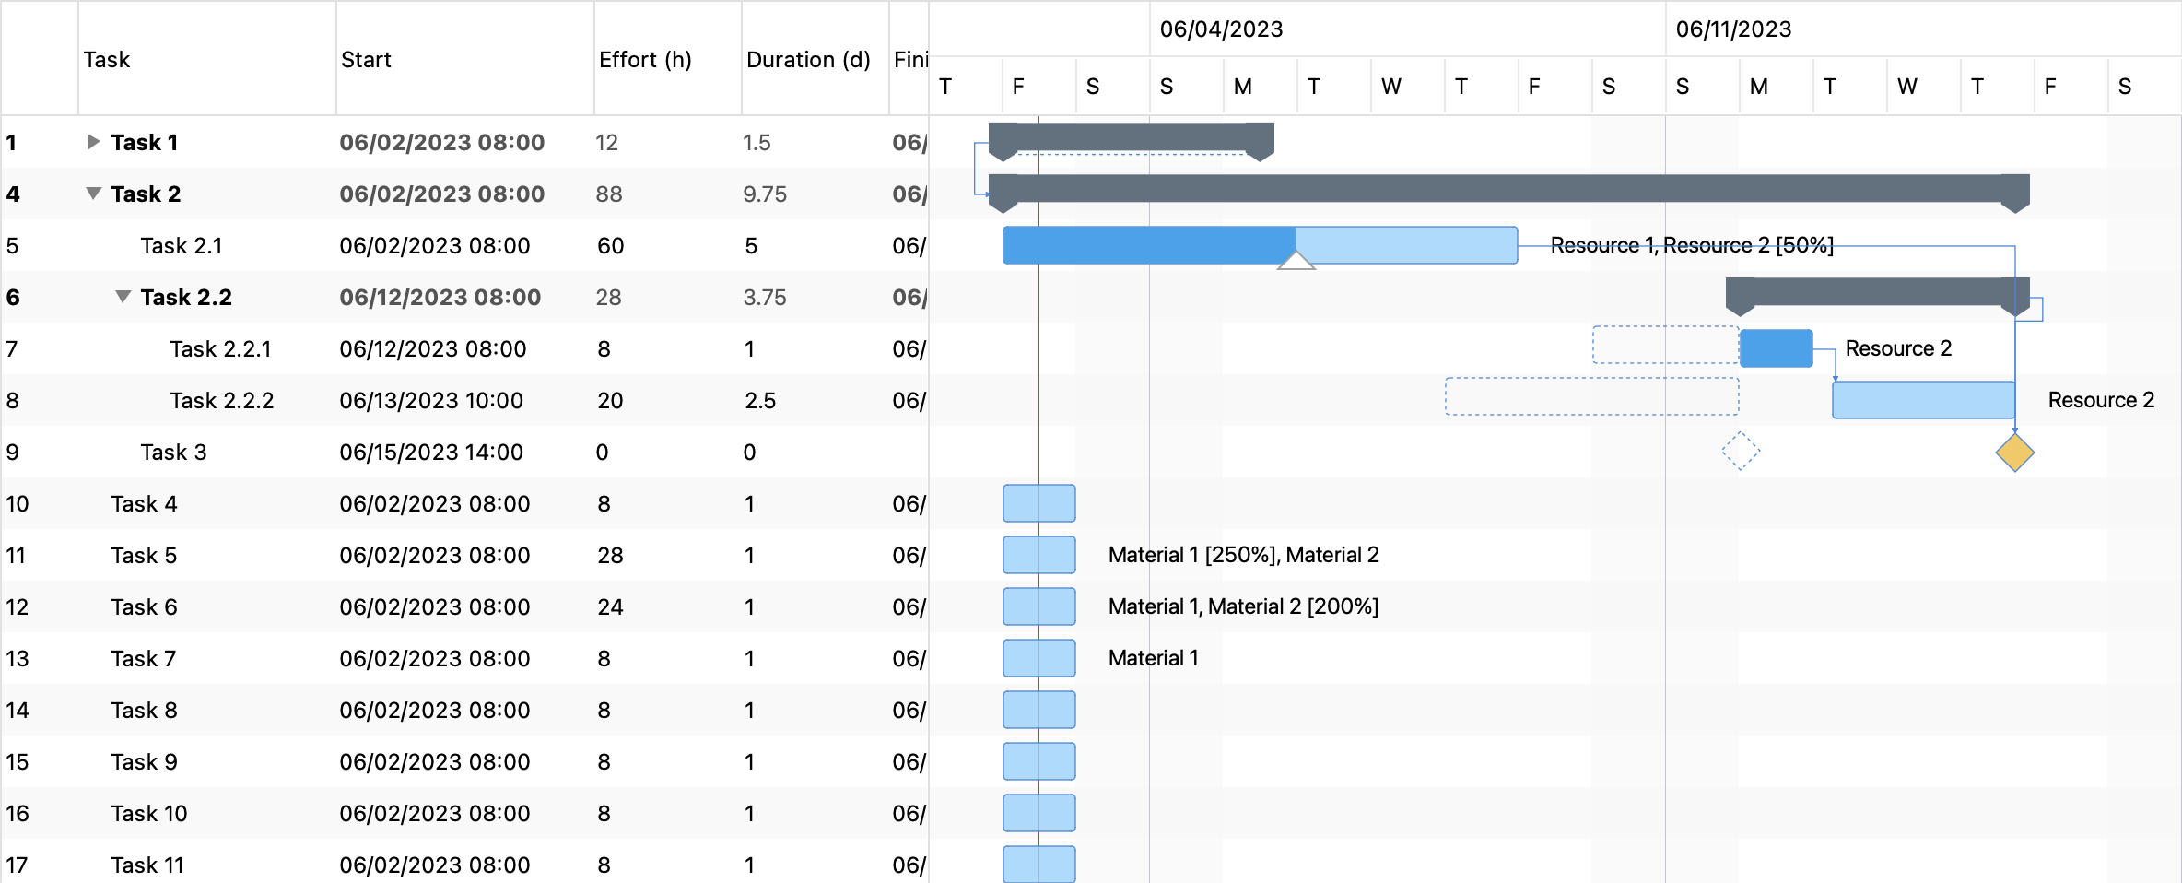Collapse the Task 2 subtree
The height and width of the screenshot is (883, 2182).
93,194
